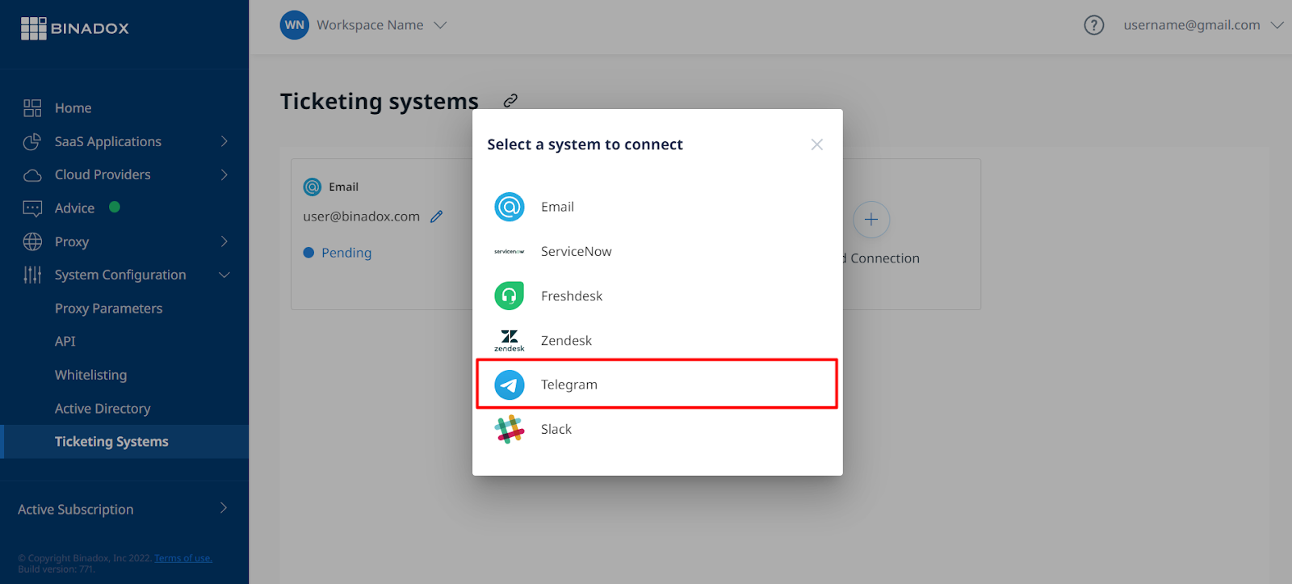The height and width of the screenshot is (584, 1292).
Task: Click the plus Add Connection button
Action: tap(871, 220)
